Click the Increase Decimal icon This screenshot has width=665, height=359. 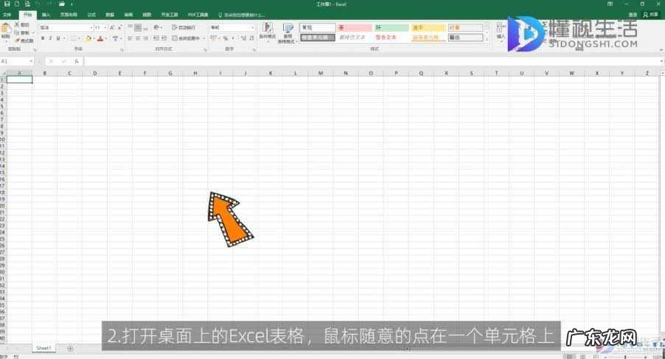click(x=243, y=38)
